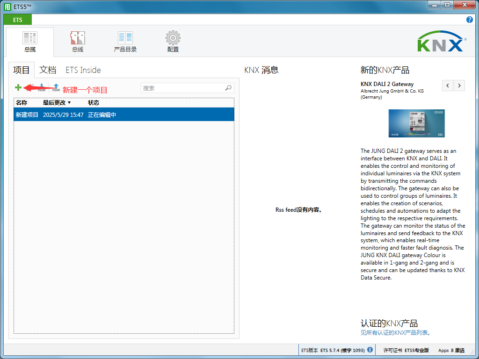The width and height of the screenshot is (479, 359).
Task: Click the KNX 消息 heading
Action: coord(261,70)
